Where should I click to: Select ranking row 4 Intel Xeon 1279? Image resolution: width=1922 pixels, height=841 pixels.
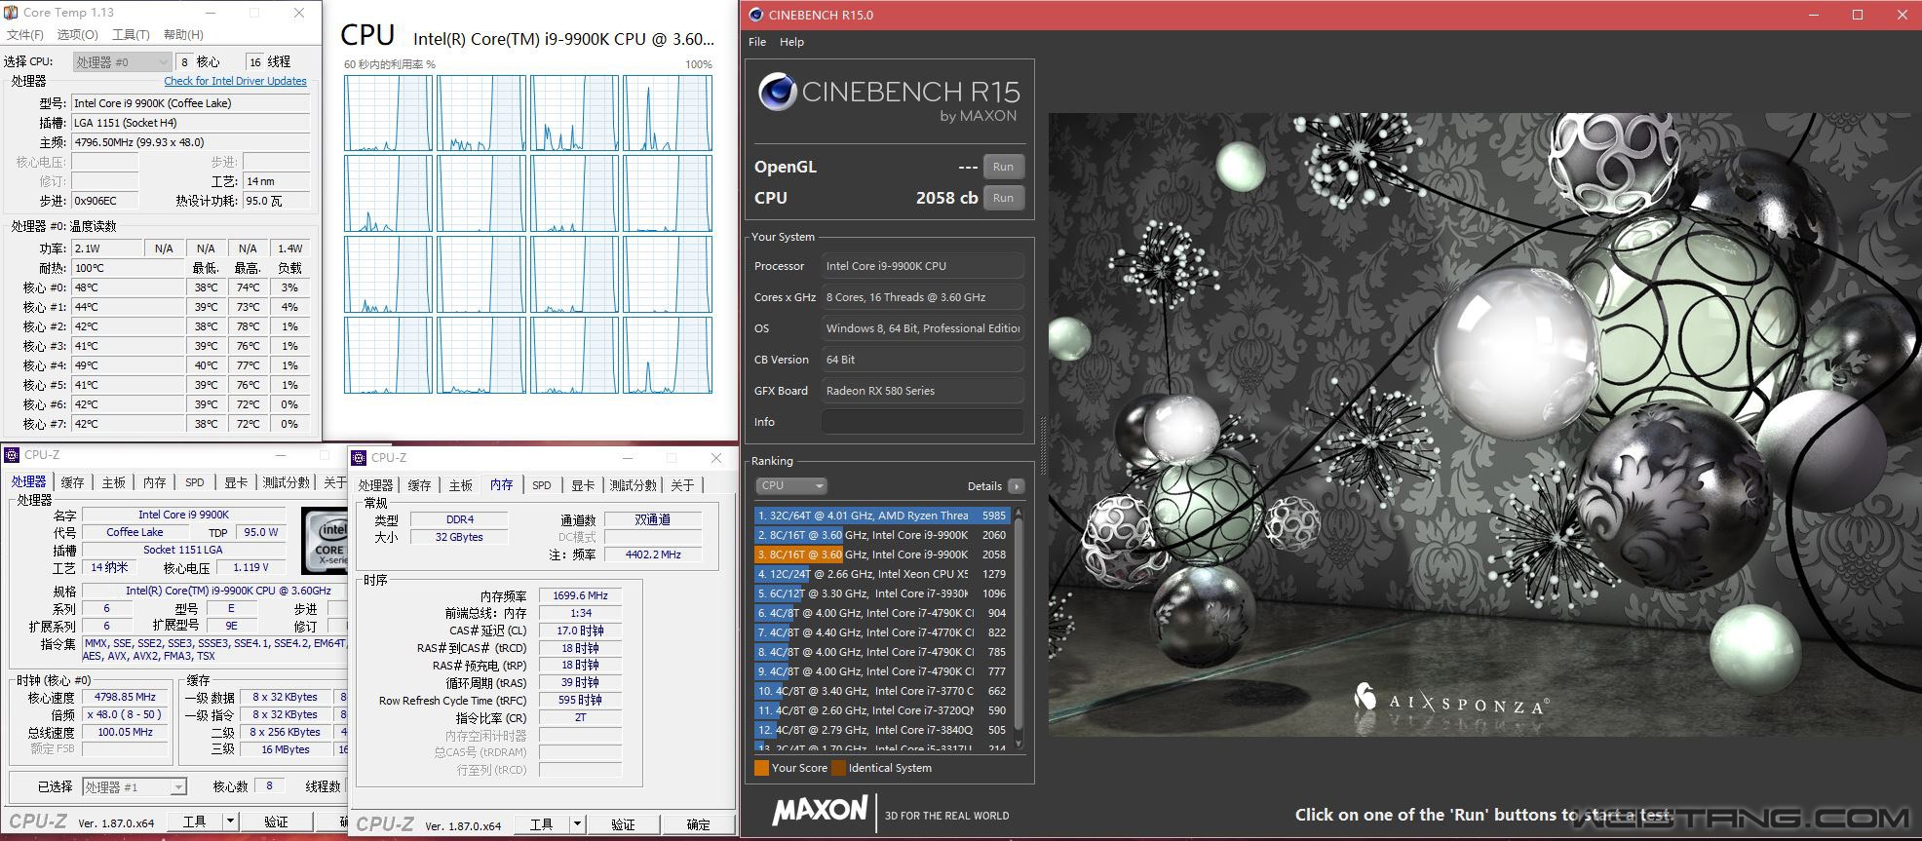[x=882, y=574]
